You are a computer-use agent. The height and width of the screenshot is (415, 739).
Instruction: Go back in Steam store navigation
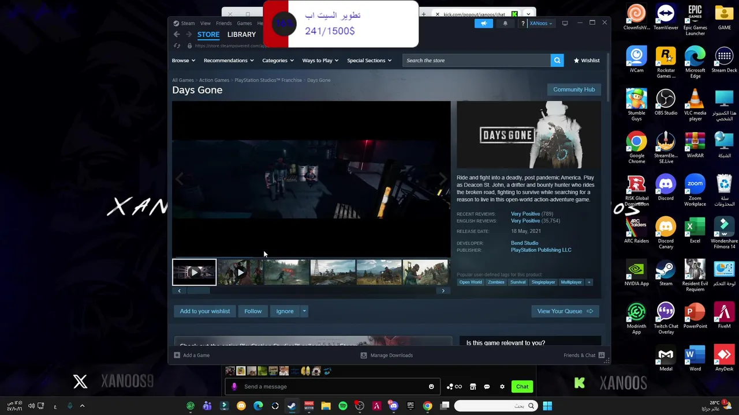(177, 35)
